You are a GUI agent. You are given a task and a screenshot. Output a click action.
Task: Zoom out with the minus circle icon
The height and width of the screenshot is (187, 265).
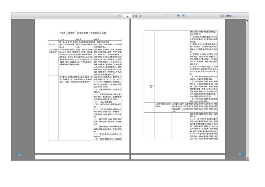point(184,16)
